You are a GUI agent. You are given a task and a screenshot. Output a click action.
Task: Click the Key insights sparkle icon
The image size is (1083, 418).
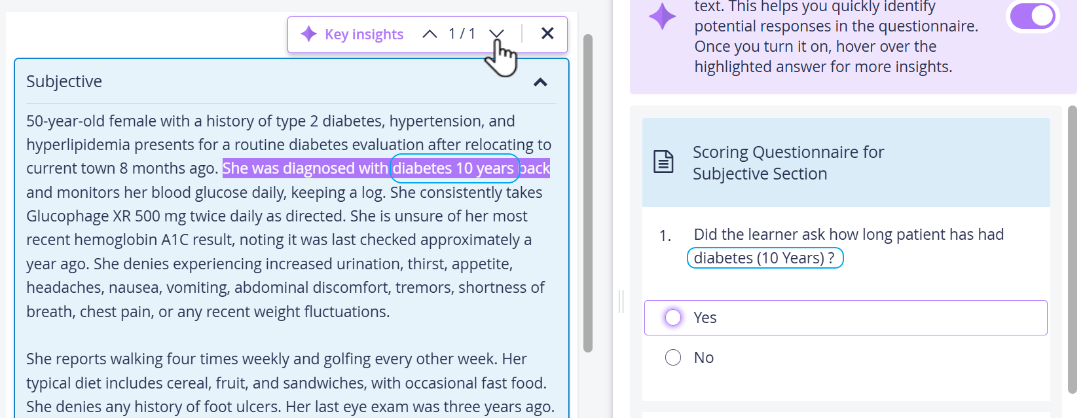point(308,34)
